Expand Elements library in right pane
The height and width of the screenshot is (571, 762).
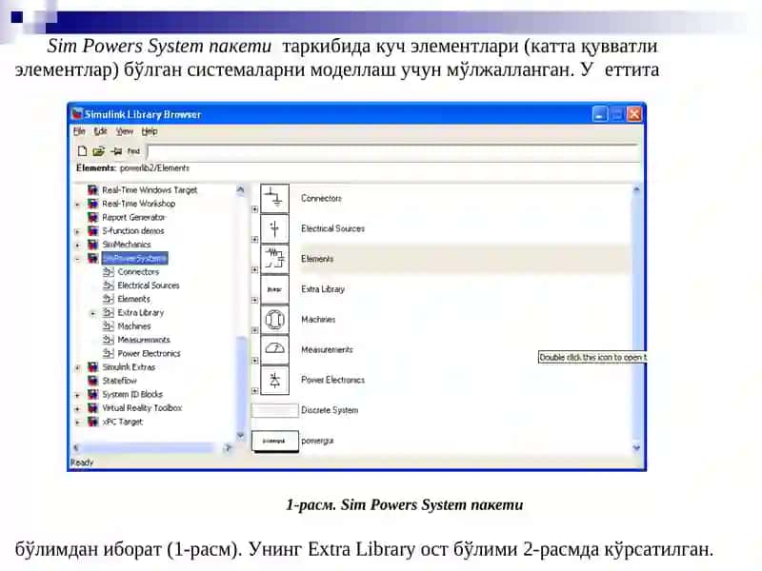[x=254, y=269]
